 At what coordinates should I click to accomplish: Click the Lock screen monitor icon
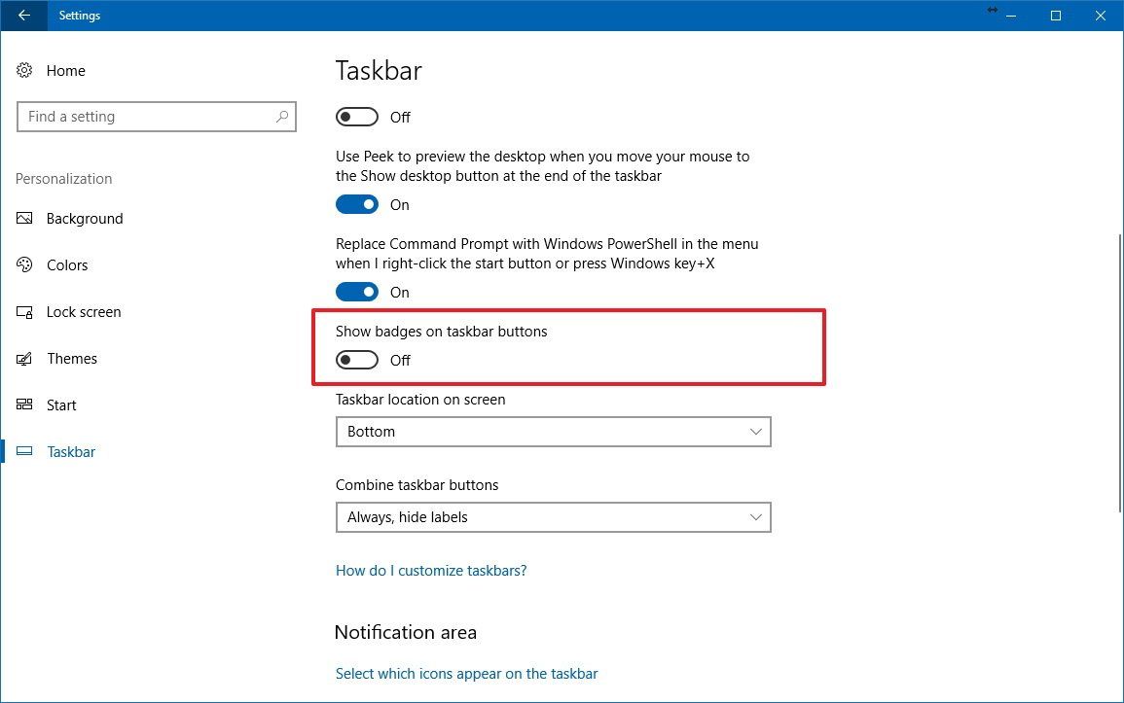(x=24, y=311)
